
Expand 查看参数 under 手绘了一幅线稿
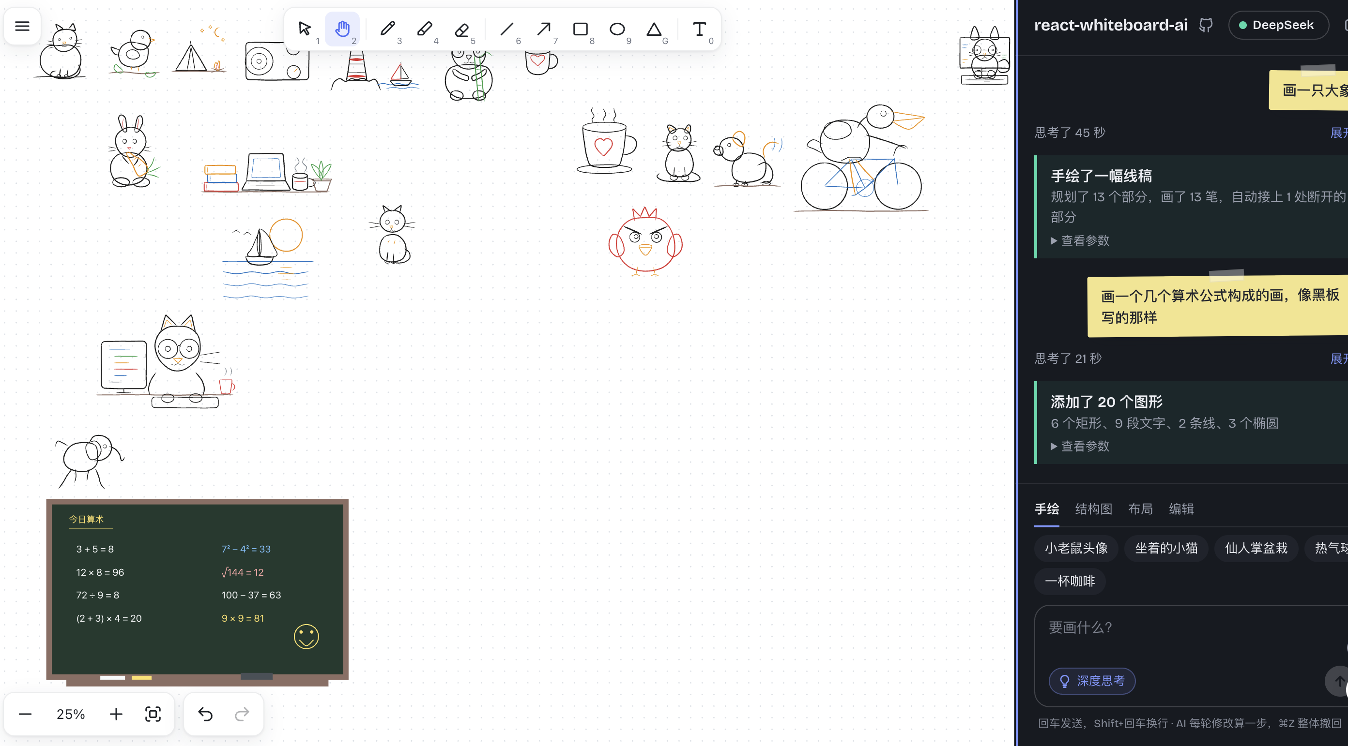pos(1080,240)
